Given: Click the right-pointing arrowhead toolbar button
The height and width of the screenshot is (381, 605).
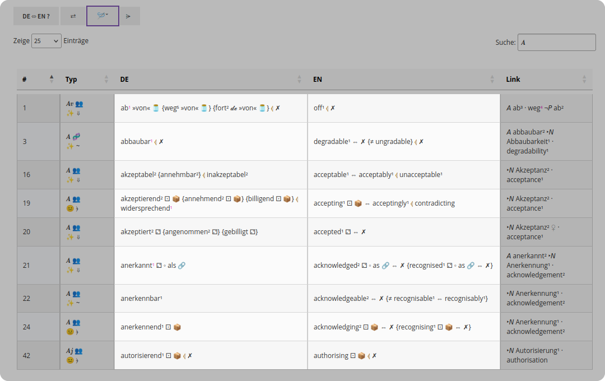Looking at the screenshot, I should [128, 16].
